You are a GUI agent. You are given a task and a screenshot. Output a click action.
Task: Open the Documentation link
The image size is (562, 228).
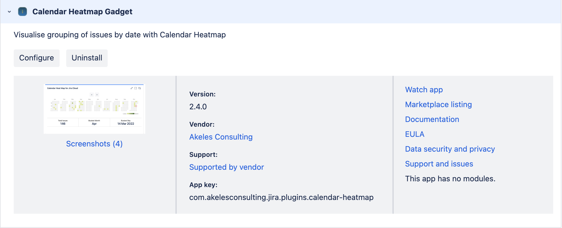tap(432, 119)
